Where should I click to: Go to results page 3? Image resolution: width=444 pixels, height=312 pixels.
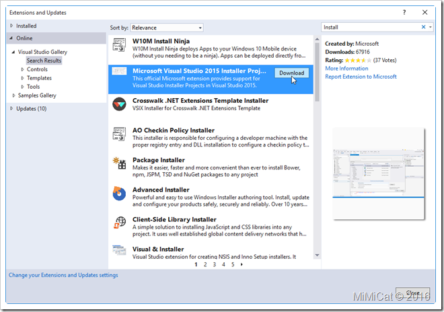pos(215,264)
